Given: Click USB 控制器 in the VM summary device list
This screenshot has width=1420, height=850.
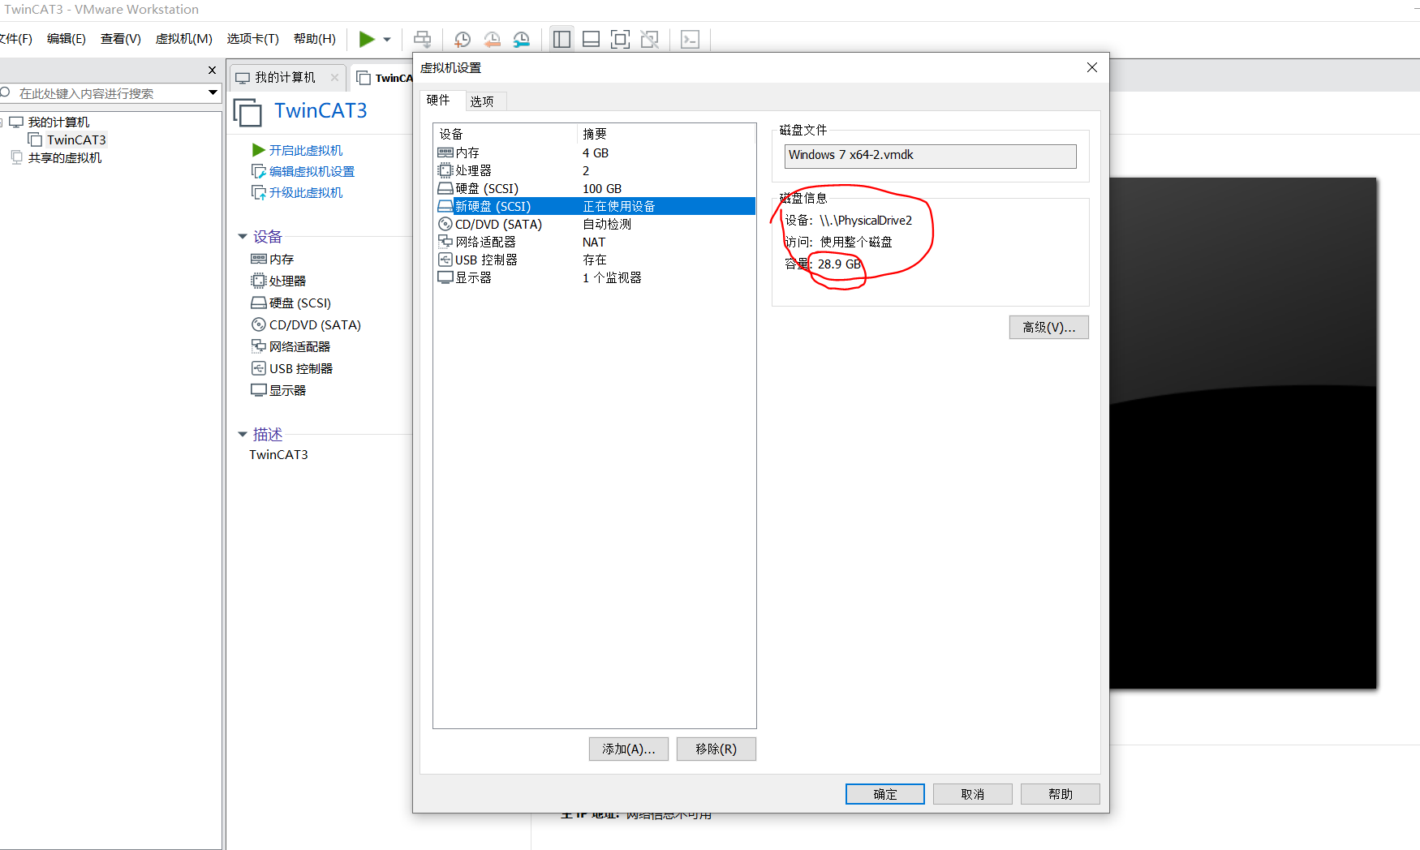Looking at the screenshot, I should (x=301, y=368).
